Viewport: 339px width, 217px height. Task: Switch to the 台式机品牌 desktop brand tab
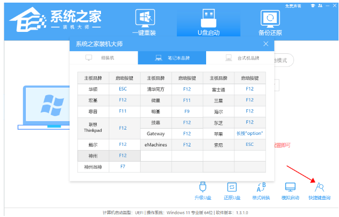240,58
